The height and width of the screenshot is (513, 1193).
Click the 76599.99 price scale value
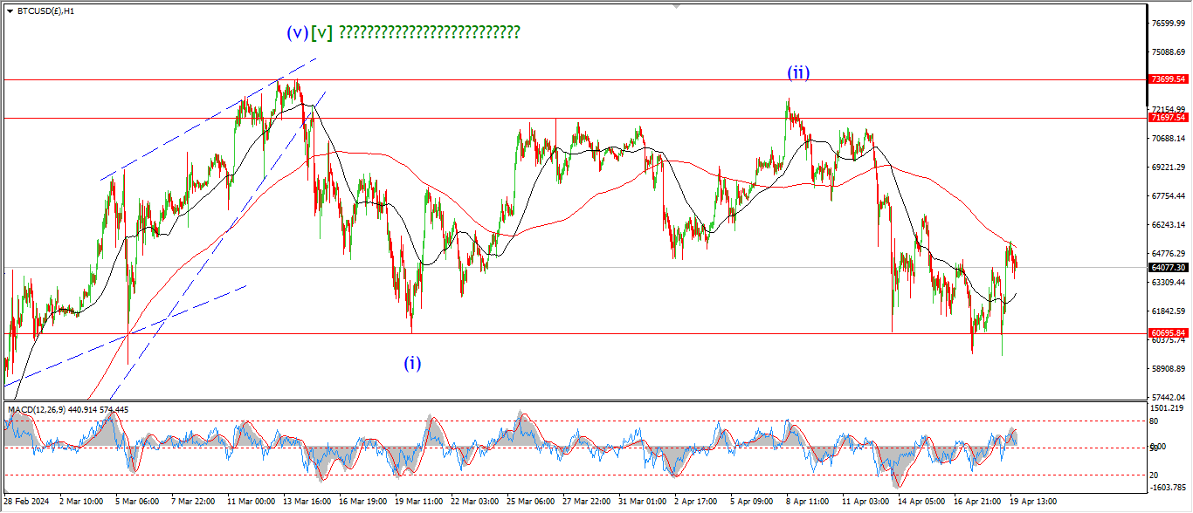[1168, 24]
